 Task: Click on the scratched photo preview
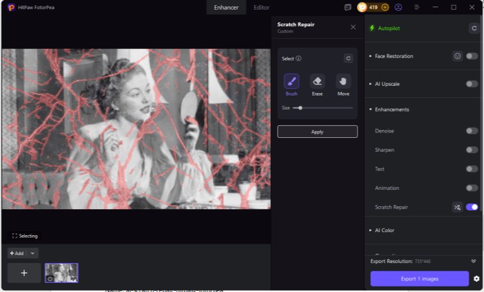click(136, 129)
